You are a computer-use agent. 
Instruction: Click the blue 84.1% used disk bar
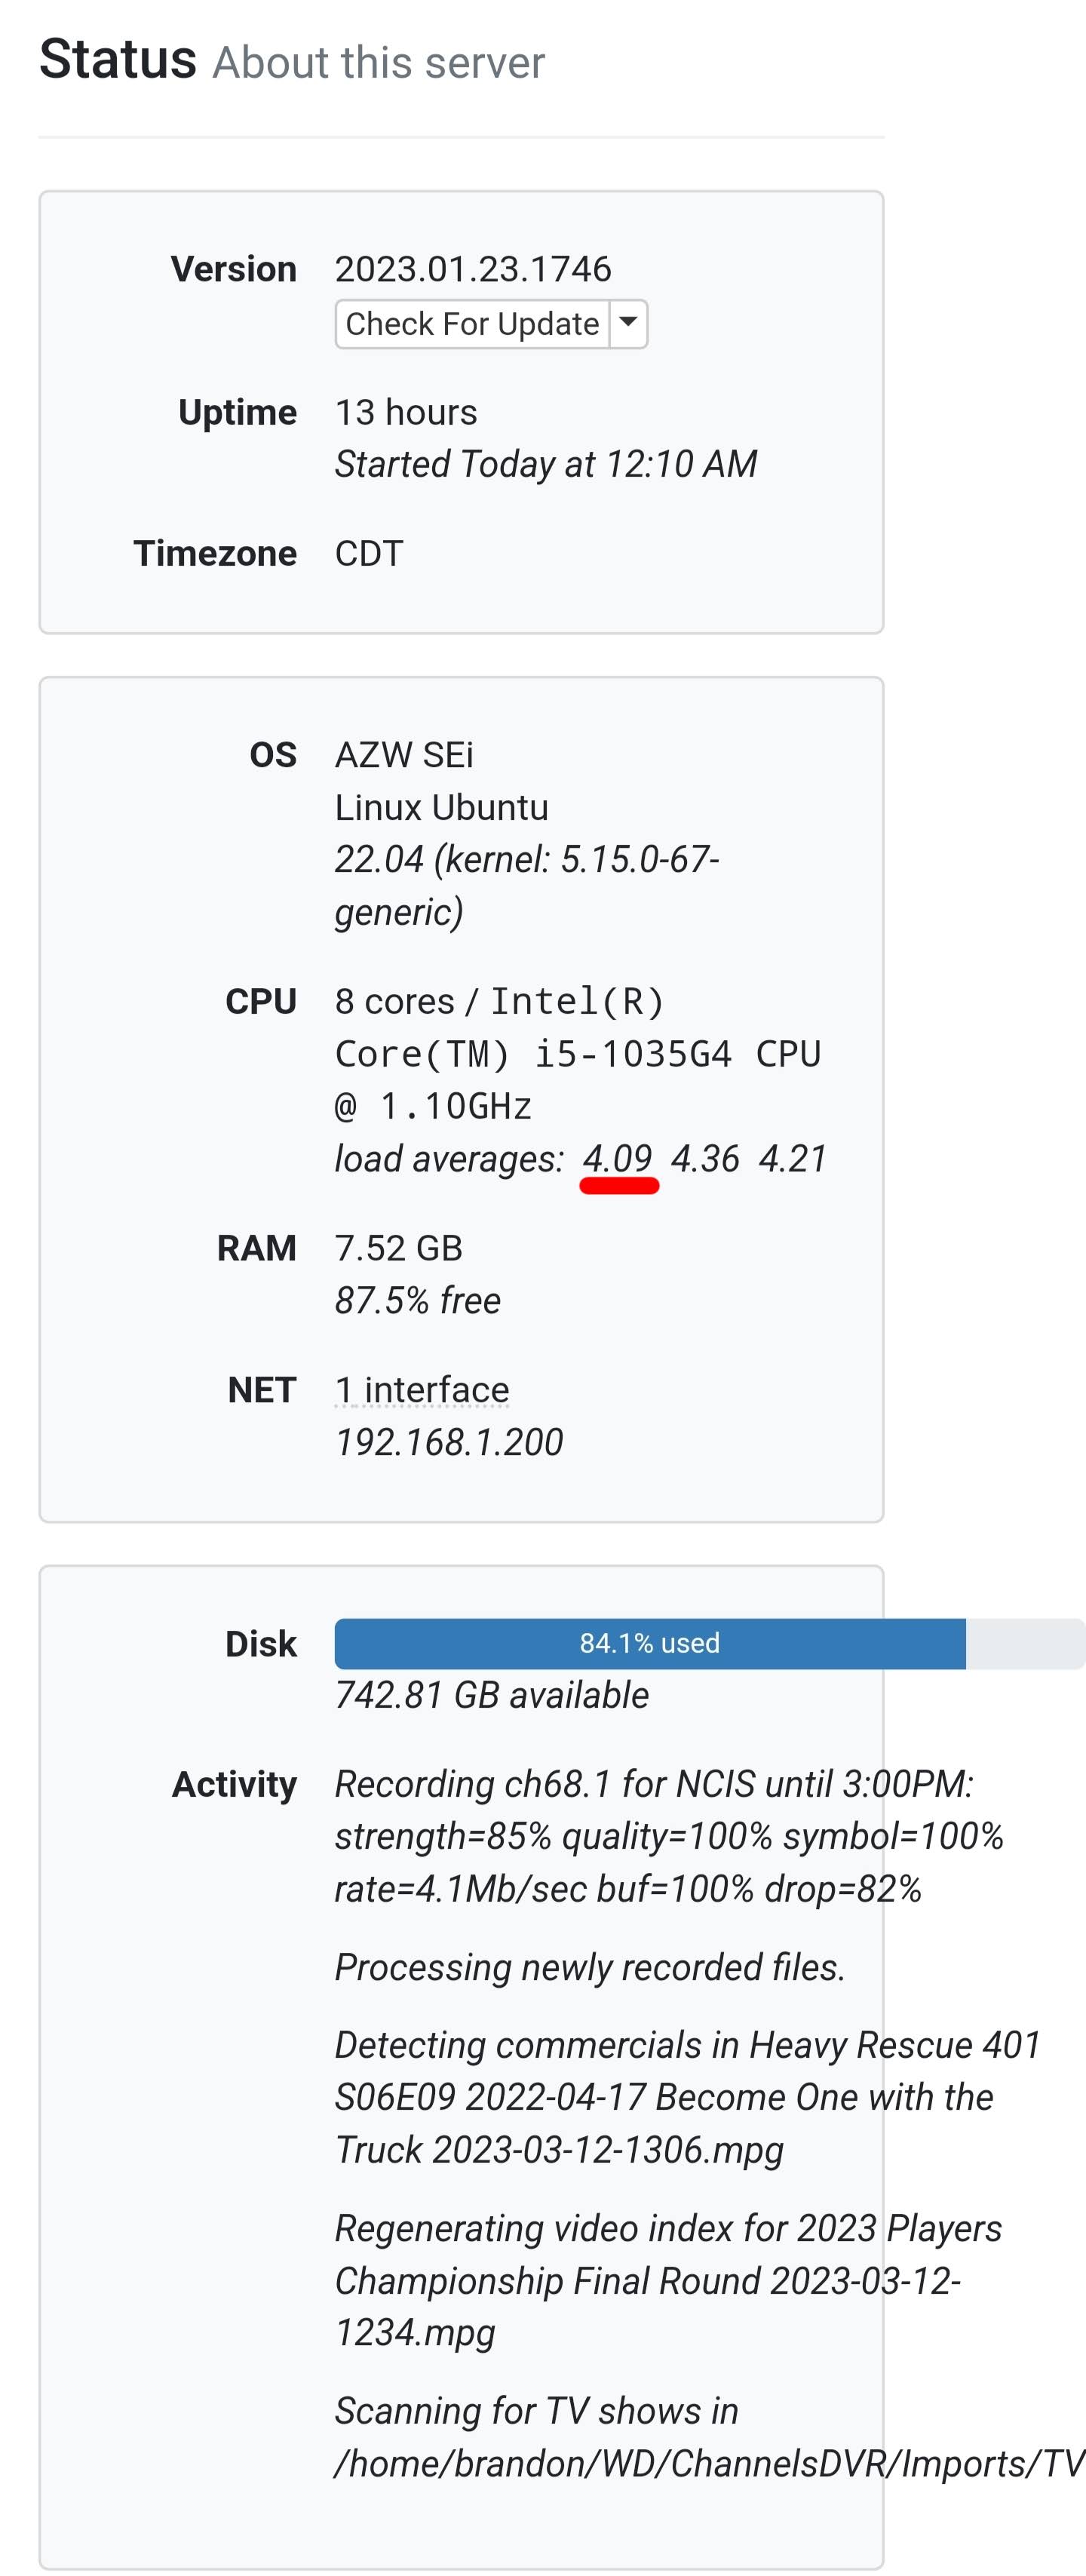[x=649, y=1643]
